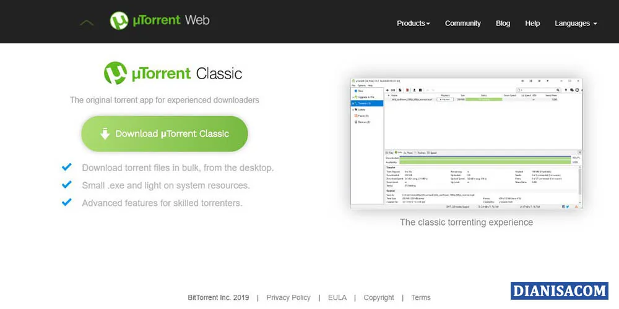The width and height of the screenshot is (619, 309).
Task: Open the Copyright footer link
Action: click(379, 298)
